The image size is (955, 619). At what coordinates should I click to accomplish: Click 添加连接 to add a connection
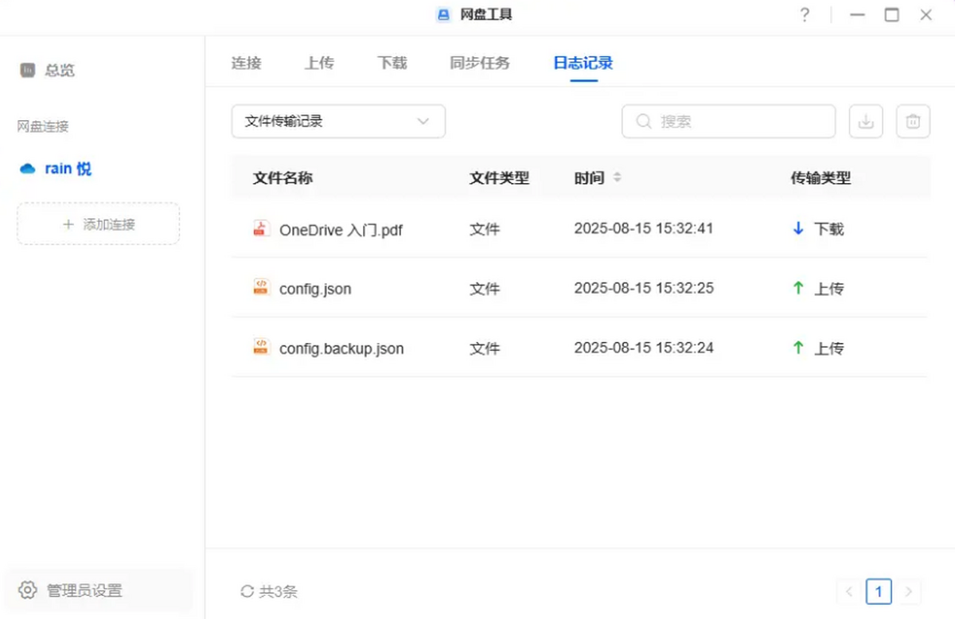coord(98,224)
